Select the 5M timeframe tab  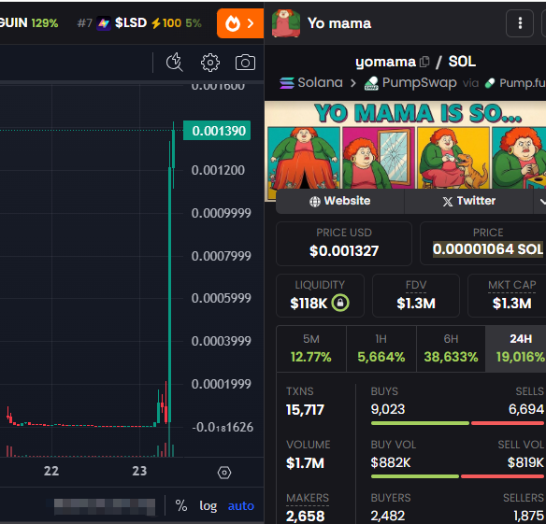coord(311,348)
